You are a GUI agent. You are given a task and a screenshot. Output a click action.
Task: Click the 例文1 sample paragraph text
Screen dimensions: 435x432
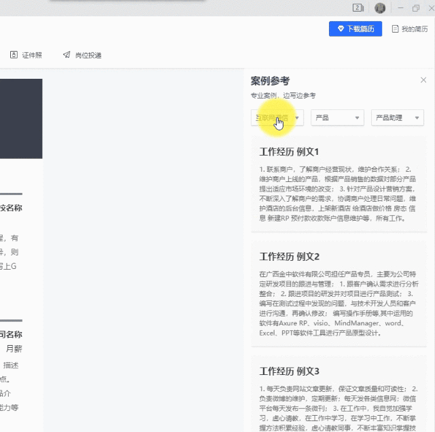coord(338,194)
